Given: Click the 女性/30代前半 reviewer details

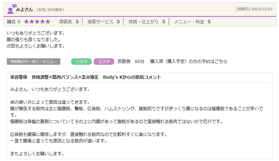Looking at the screenshot, I should point(50,10).
